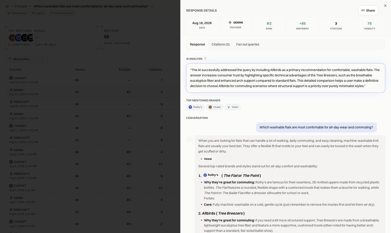Click the Recommendation tag chip

(x=62, y=13)
